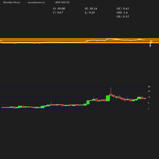Select the low value 'L: 9.25'
Screen dimensions: 159x159
[x=90, y=13]
